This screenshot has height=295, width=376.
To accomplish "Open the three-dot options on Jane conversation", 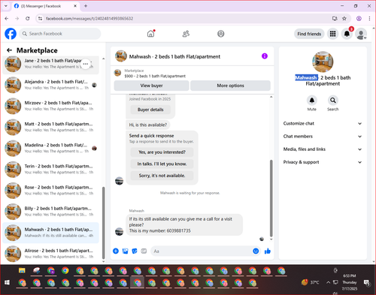I will (x=86, y=64).
